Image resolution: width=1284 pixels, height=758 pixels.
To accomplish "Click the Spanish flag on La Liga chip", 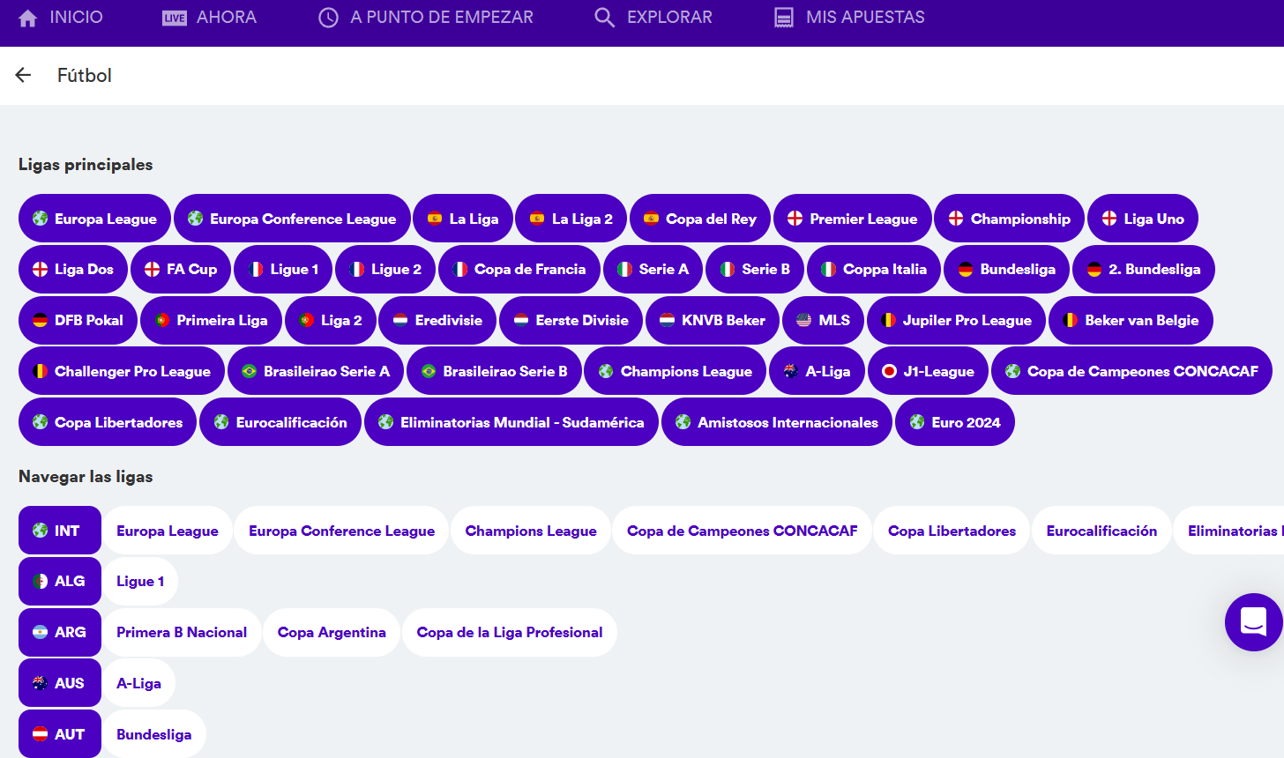I will [x=435, y=219].
